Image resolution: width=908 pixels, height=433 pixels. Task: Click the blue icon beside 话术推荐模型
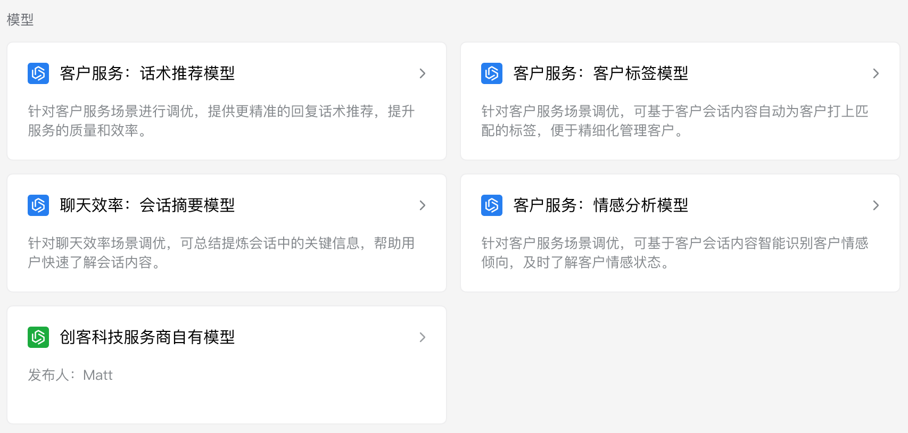[x=38, y=73]
